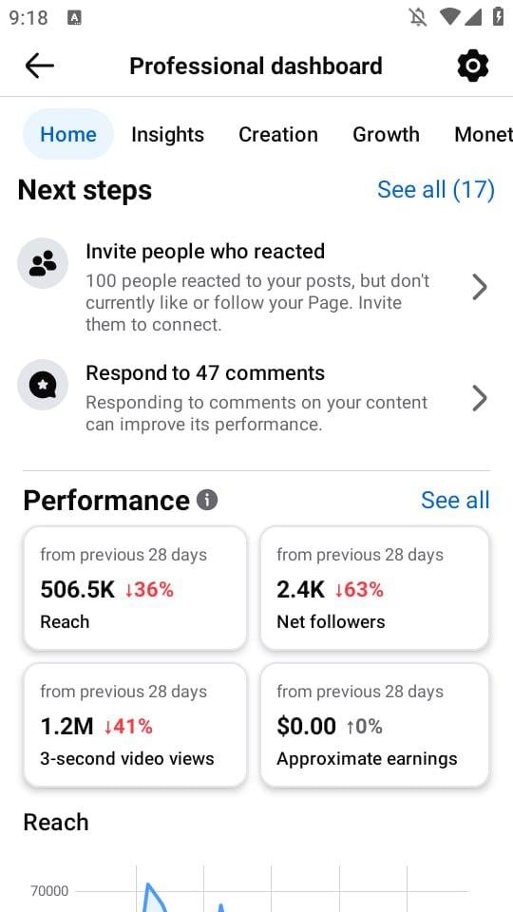
Task: Switch to the Insights tab
Action: tap(167, 134)
